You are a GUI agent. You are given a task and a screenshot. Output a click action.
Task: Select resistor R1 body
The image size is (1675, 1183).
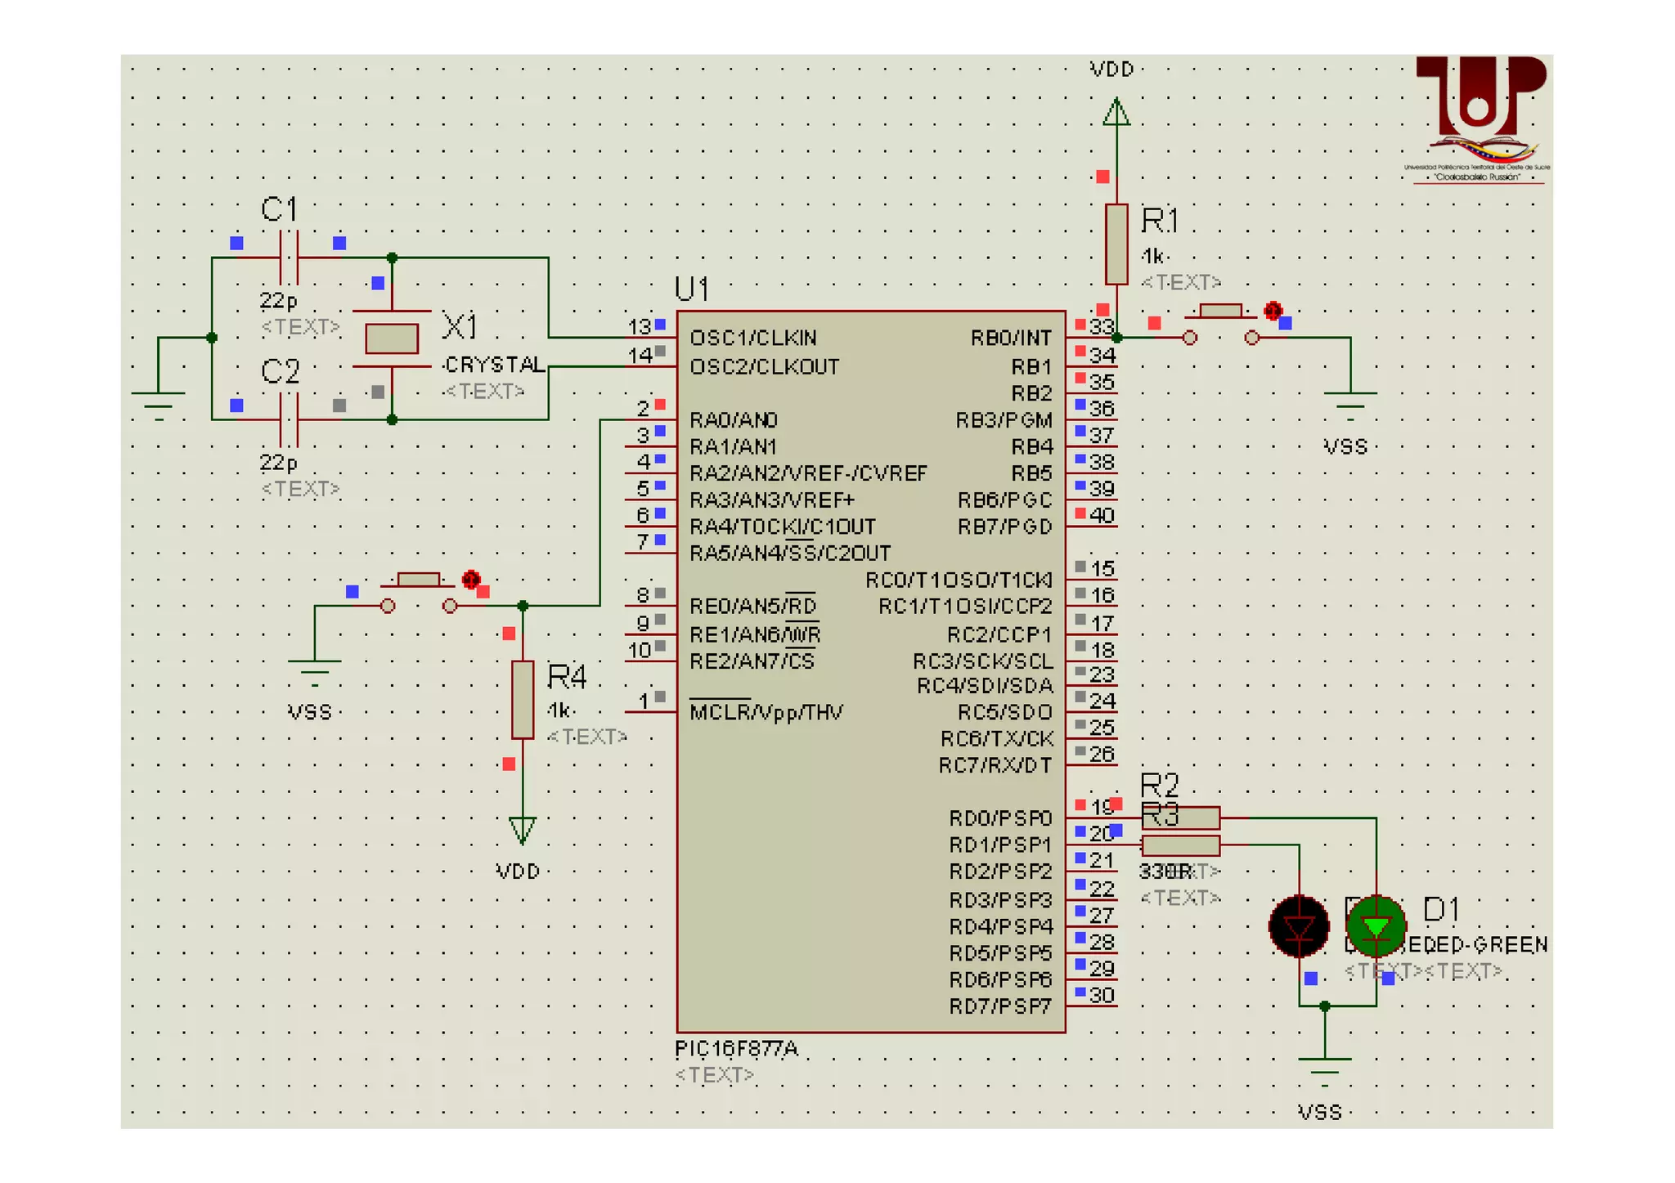(x=1116, y=244)
